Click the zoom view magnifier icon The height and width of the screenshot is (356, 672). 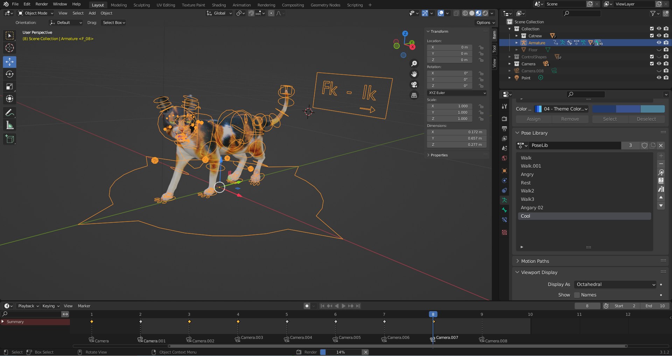pos(414,63)
